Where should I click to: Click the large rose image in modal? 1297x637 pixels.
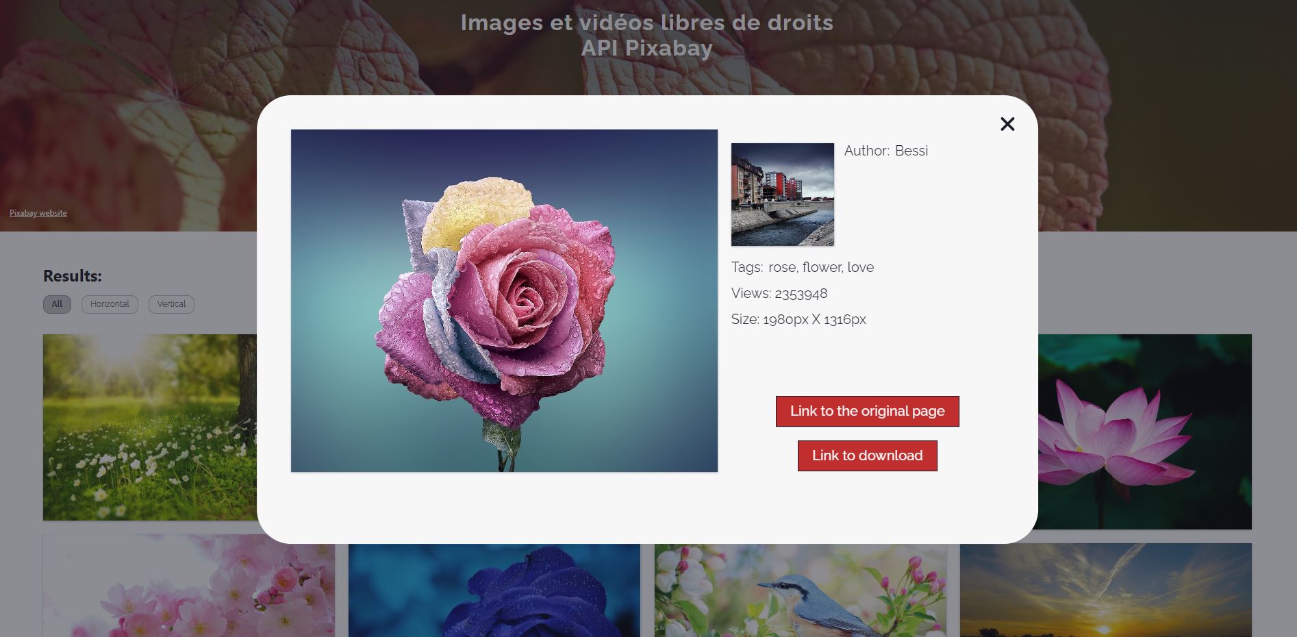tap(504, 301)
